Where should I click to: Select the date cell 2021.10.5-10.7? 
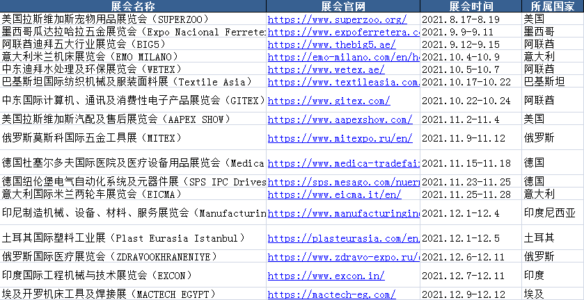click(x=471, y=69)
